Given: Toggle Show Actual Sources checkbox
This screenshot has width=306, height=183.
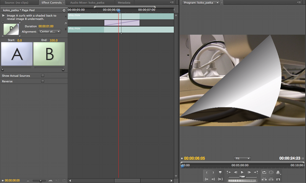Looking at the screenshot, I should (43, 75).
